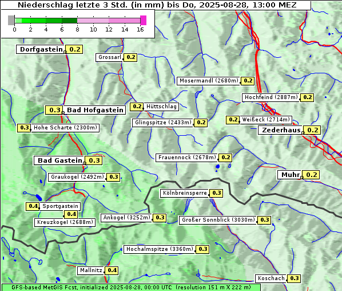Select the Sportgastein 0.4 value box
342x291 pixels.
(33, 206)
